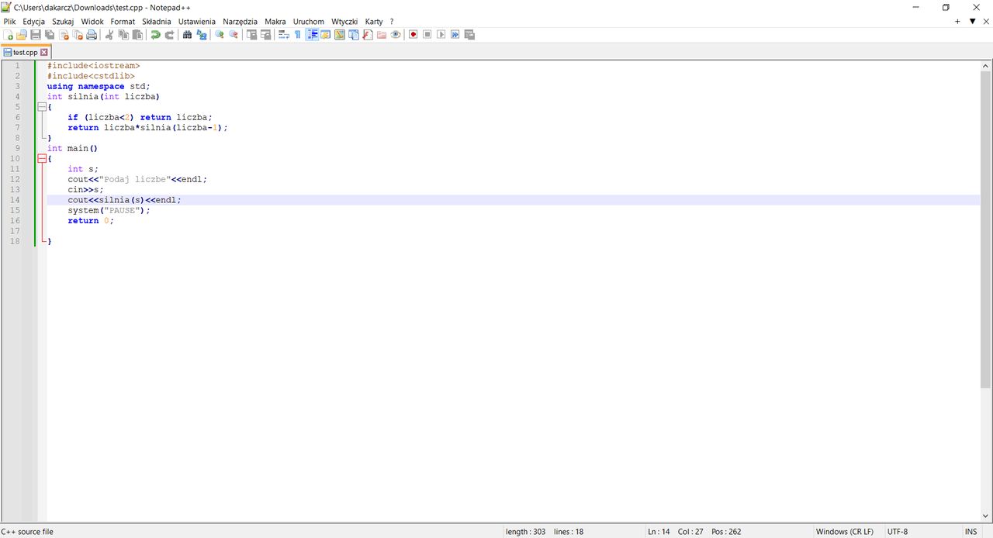Toggle the Document List panel icon
993x538 pixels.
point(354,35)
